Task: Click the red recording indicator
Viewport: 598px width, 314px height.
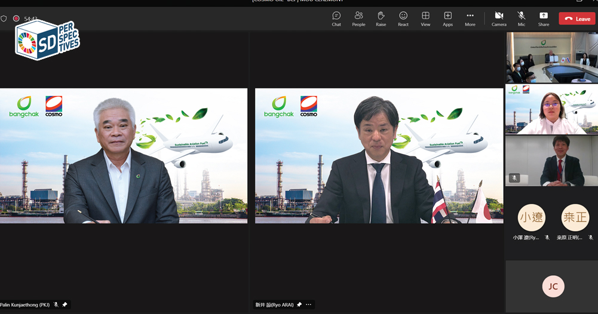Action: tap(16, 19)
